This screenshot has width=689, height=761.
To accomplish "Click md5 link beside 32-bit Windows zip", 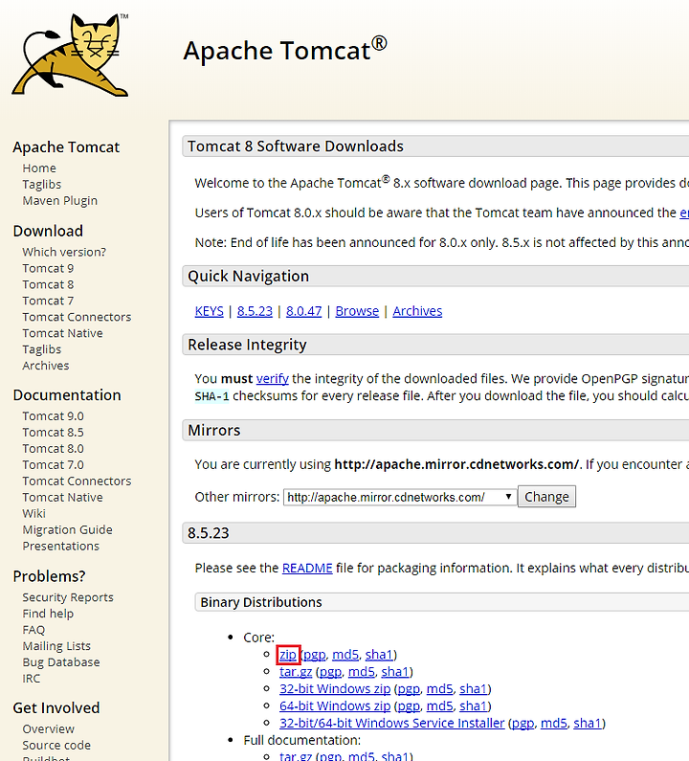I will (x=439, y=689).
